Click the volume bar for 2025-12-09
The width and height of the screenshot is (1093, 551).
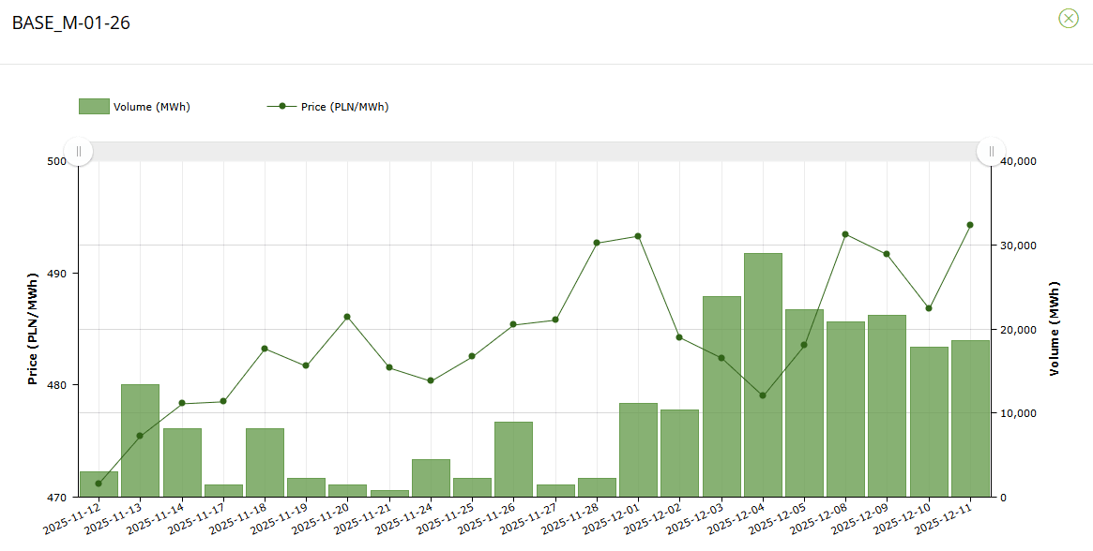pyautogui.click(x=887, y=406)
